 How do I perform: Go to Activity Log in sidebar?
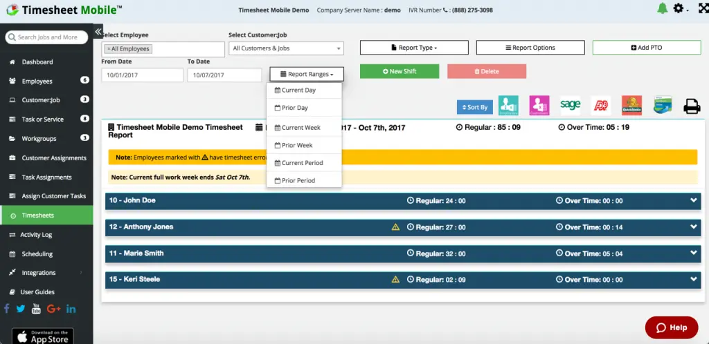[x=36, y=235]
